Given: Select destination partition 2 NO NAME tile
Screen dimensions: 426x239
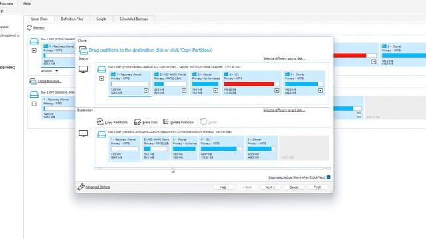Looking at the screenshot, I should click(x=156, y=148).
